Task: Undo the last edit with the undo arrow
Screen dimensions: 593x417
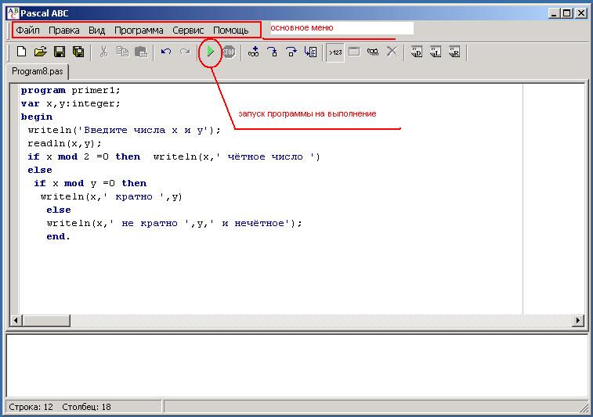Action: [166, 52]
